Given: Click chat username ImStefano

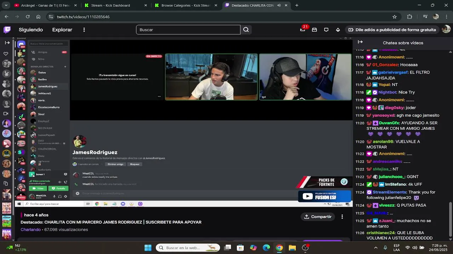Looking at the screenshot, I should 396,185.
